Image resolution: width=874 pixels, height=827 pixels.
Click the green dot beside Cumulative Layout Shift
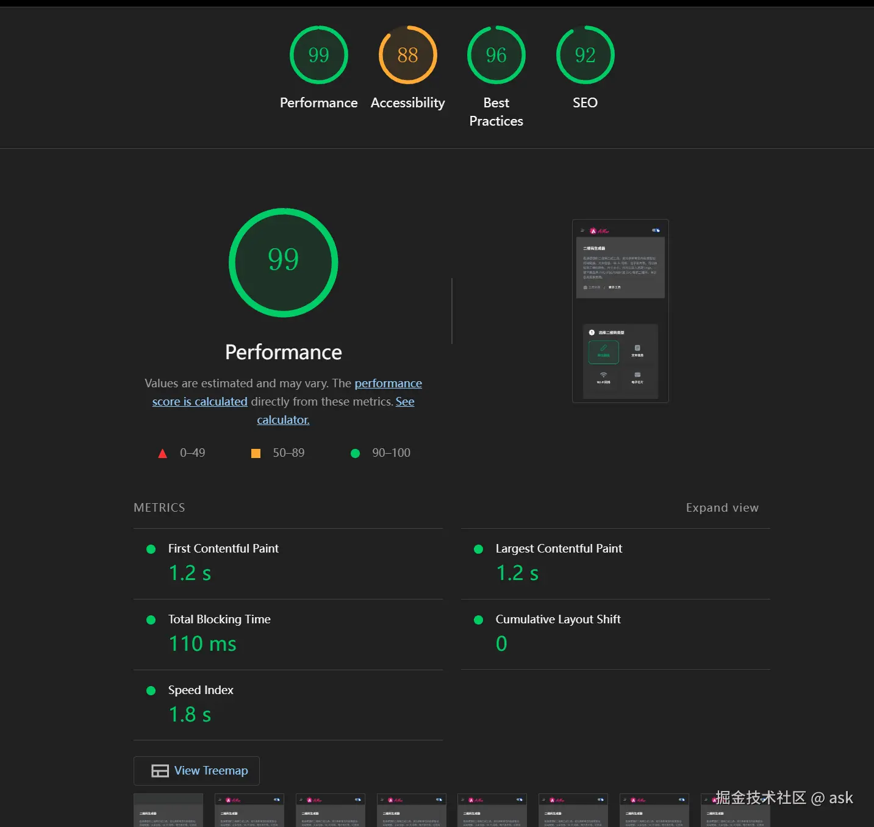pos(479,620)
